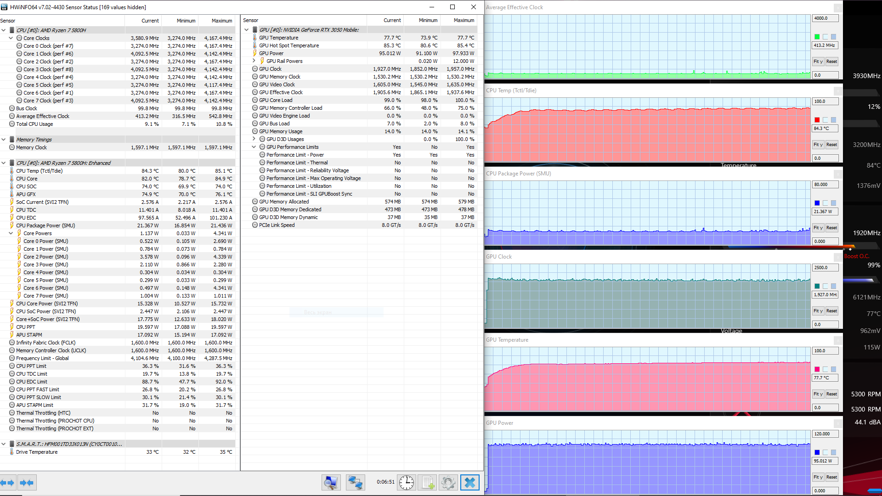This screenshot has width=882, height=496.
Task: Click the Maximum column header in left panel
Action: (221, 21)
